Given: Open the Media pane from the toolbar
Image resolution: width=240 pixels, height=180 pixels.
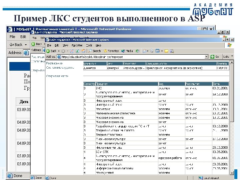Looking at the screenshot, I should 127,51.
